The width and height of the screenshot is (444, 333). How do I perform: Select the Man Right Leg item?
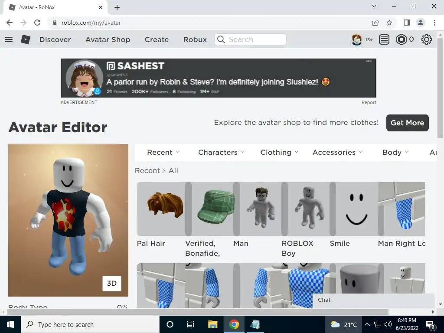[x=402, y=209]
